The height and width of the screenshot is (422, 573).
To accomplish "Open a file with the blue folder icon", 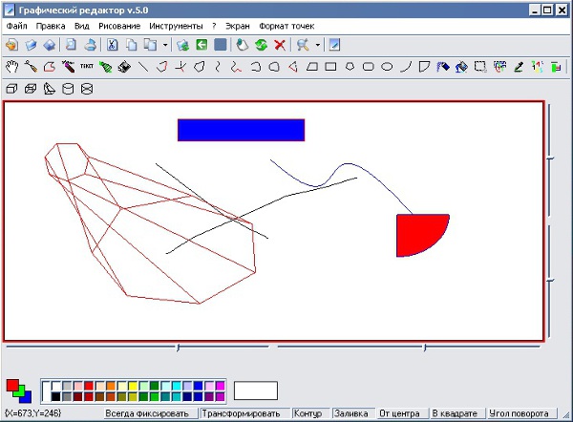I will (x=31, y=45).
